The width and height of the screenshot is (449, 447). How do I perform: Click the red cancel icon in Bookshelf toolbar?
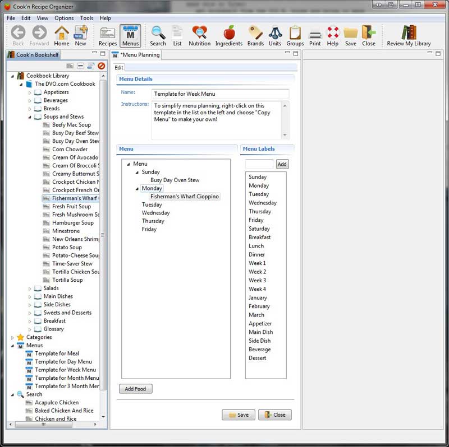click(x=101, y=66)
